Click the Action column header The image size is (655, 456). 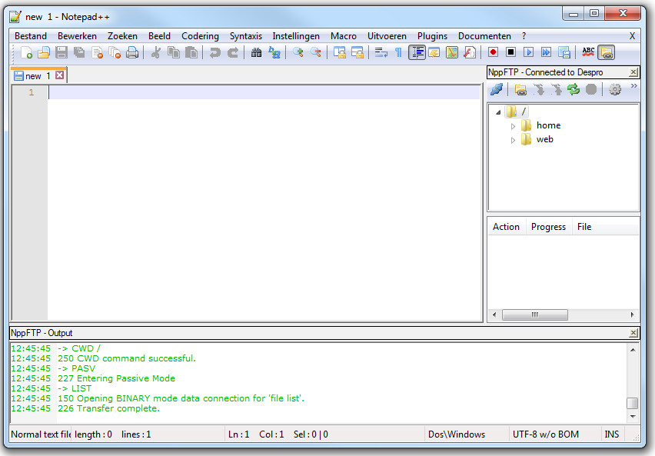pyautogui.click(x=507, y=227)
